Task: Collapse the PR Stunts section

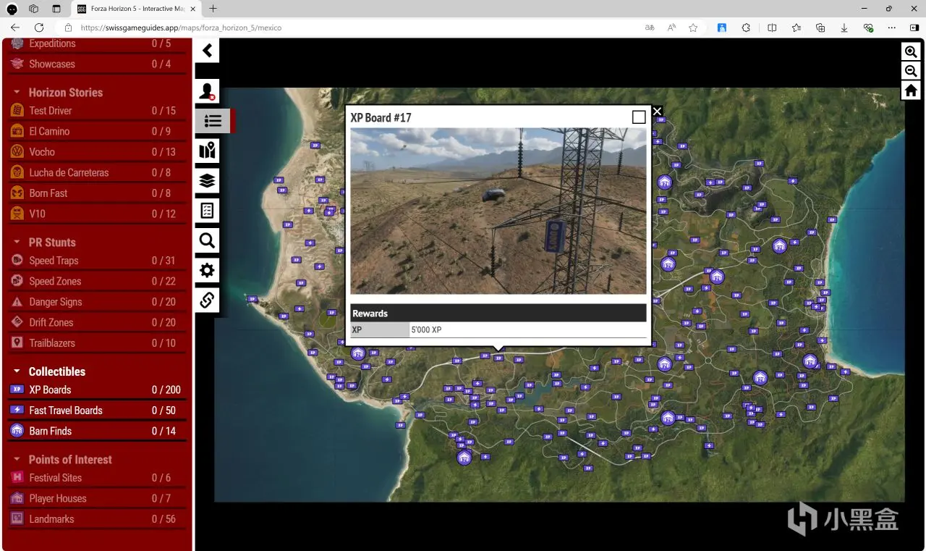Action: pyautogui.click(x=17, y=243)
